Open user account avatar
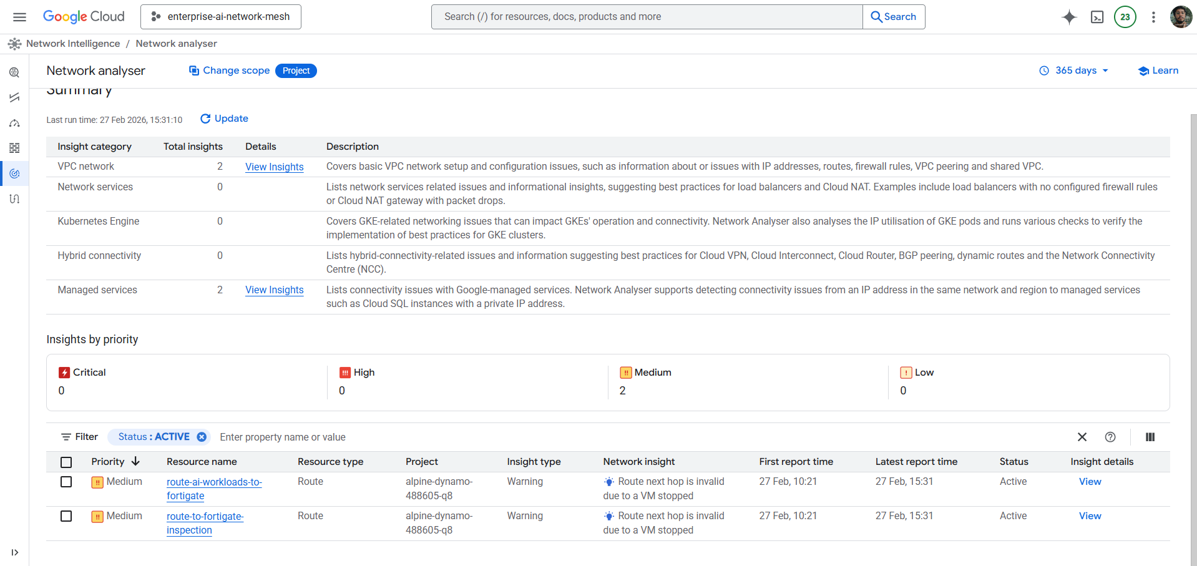 tap(1181, 17)
